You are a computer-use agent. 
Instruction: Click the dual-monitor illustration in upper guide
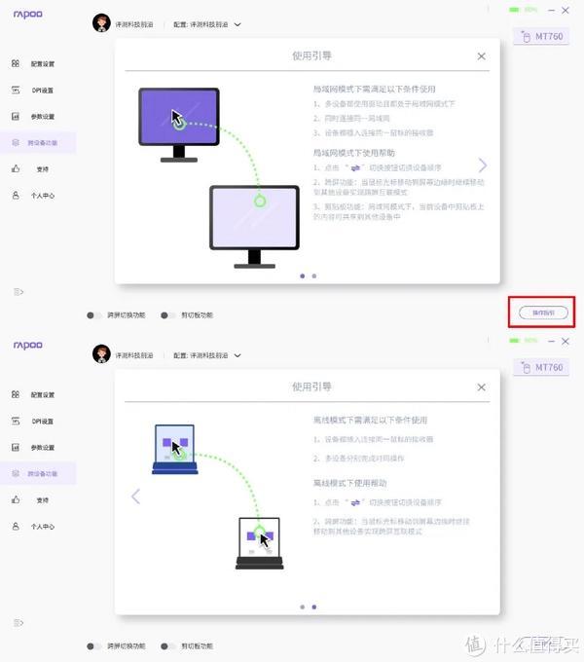click(219, 178)
